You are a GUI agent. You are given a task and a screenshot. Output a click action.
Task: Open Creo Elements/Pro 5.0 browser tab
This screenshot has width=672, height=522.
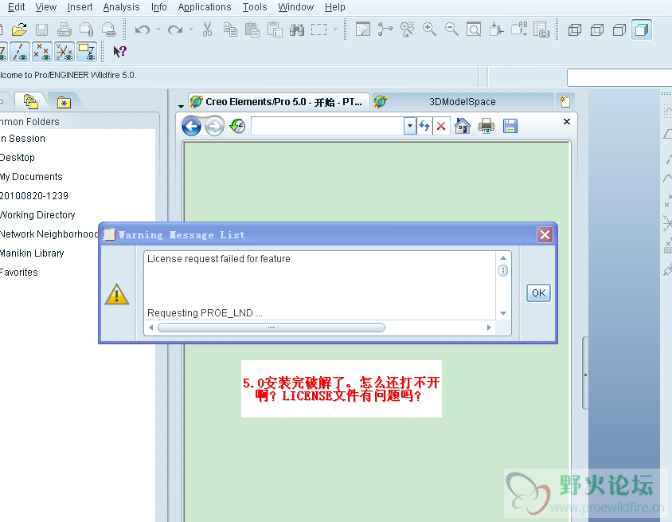[279, 102]
